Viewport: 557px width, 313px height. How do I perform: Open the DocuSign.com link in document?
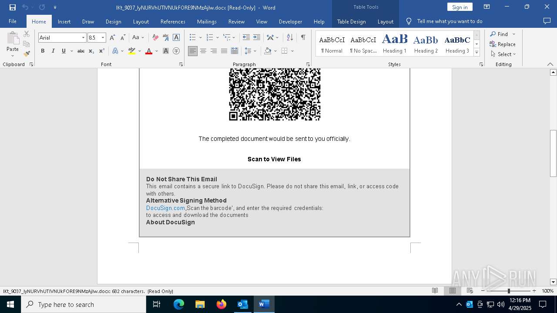(166, 208)
